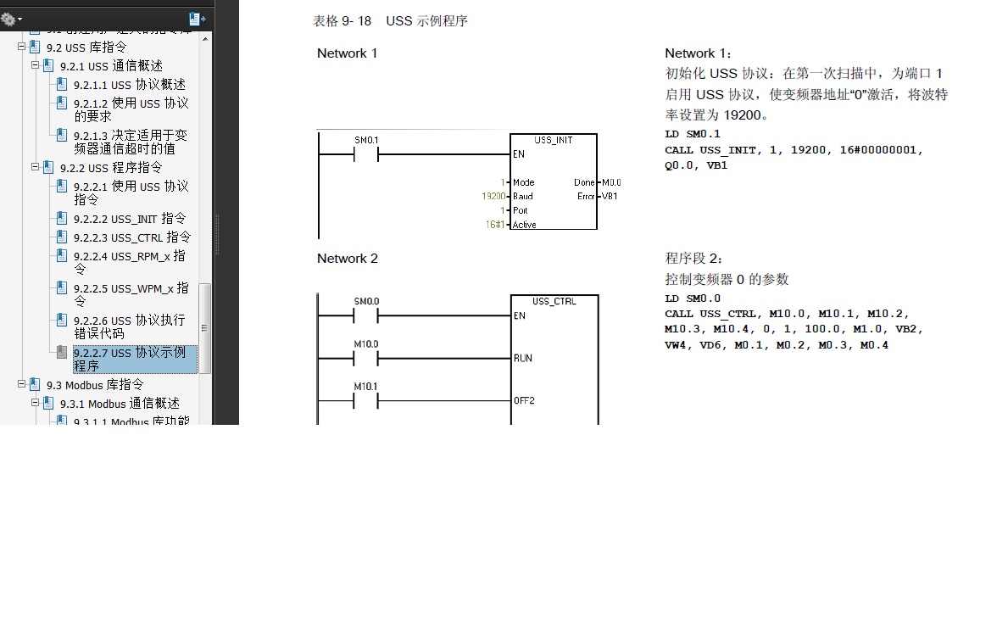Click the gray bookmark icon beside 9.2.2.7
This screenshot has height=636, width=1008.
62,352
